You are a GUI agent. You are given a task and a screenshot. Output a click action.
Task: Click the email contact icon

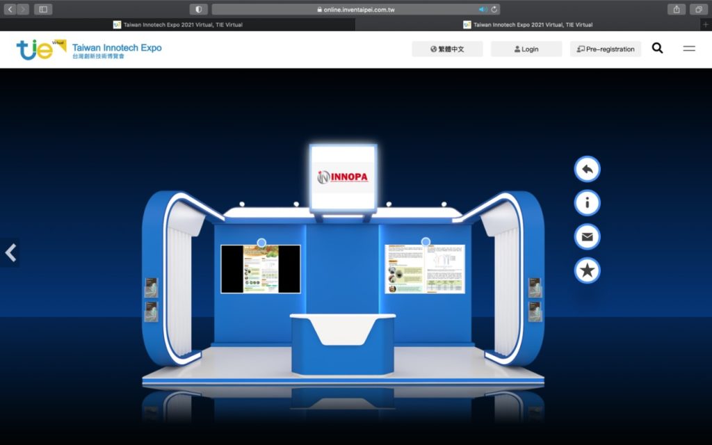[586, 236]
